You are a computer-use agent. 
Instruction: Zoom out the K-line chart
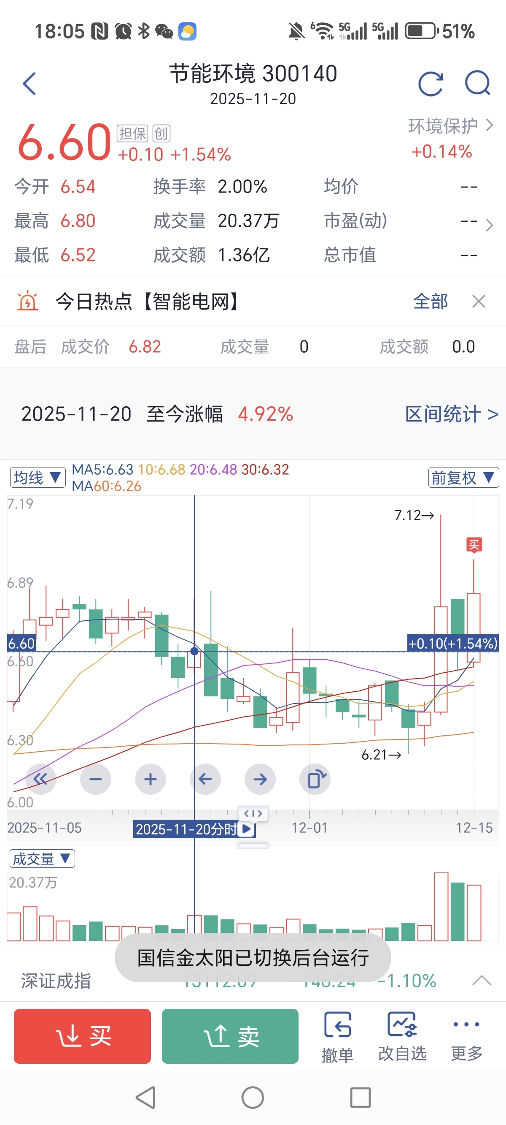point(96,779)
